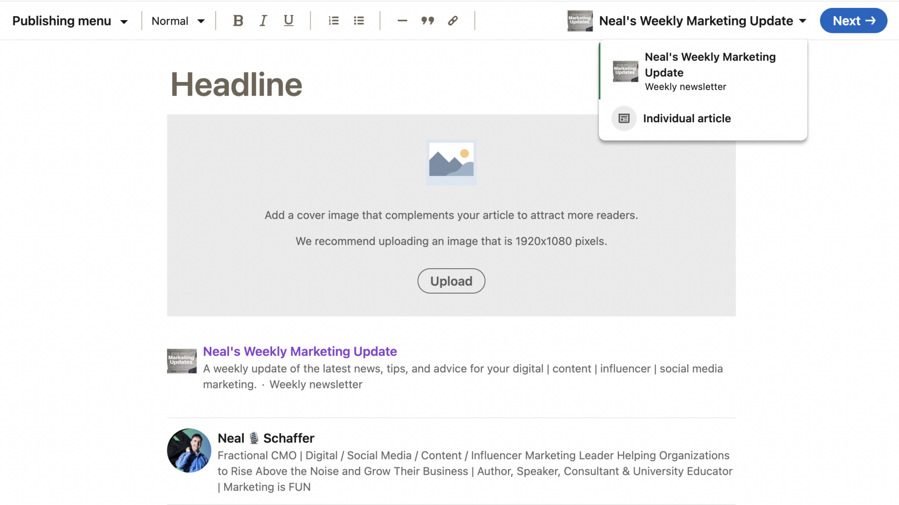Insert a bulleted list

359,21
